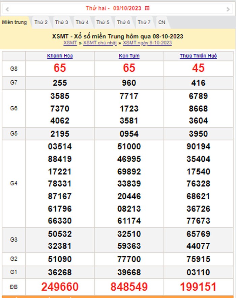This screenshot has height=298, width=236.
Task: Switch to the Thứ 2 tab
Action: [41, 23]
